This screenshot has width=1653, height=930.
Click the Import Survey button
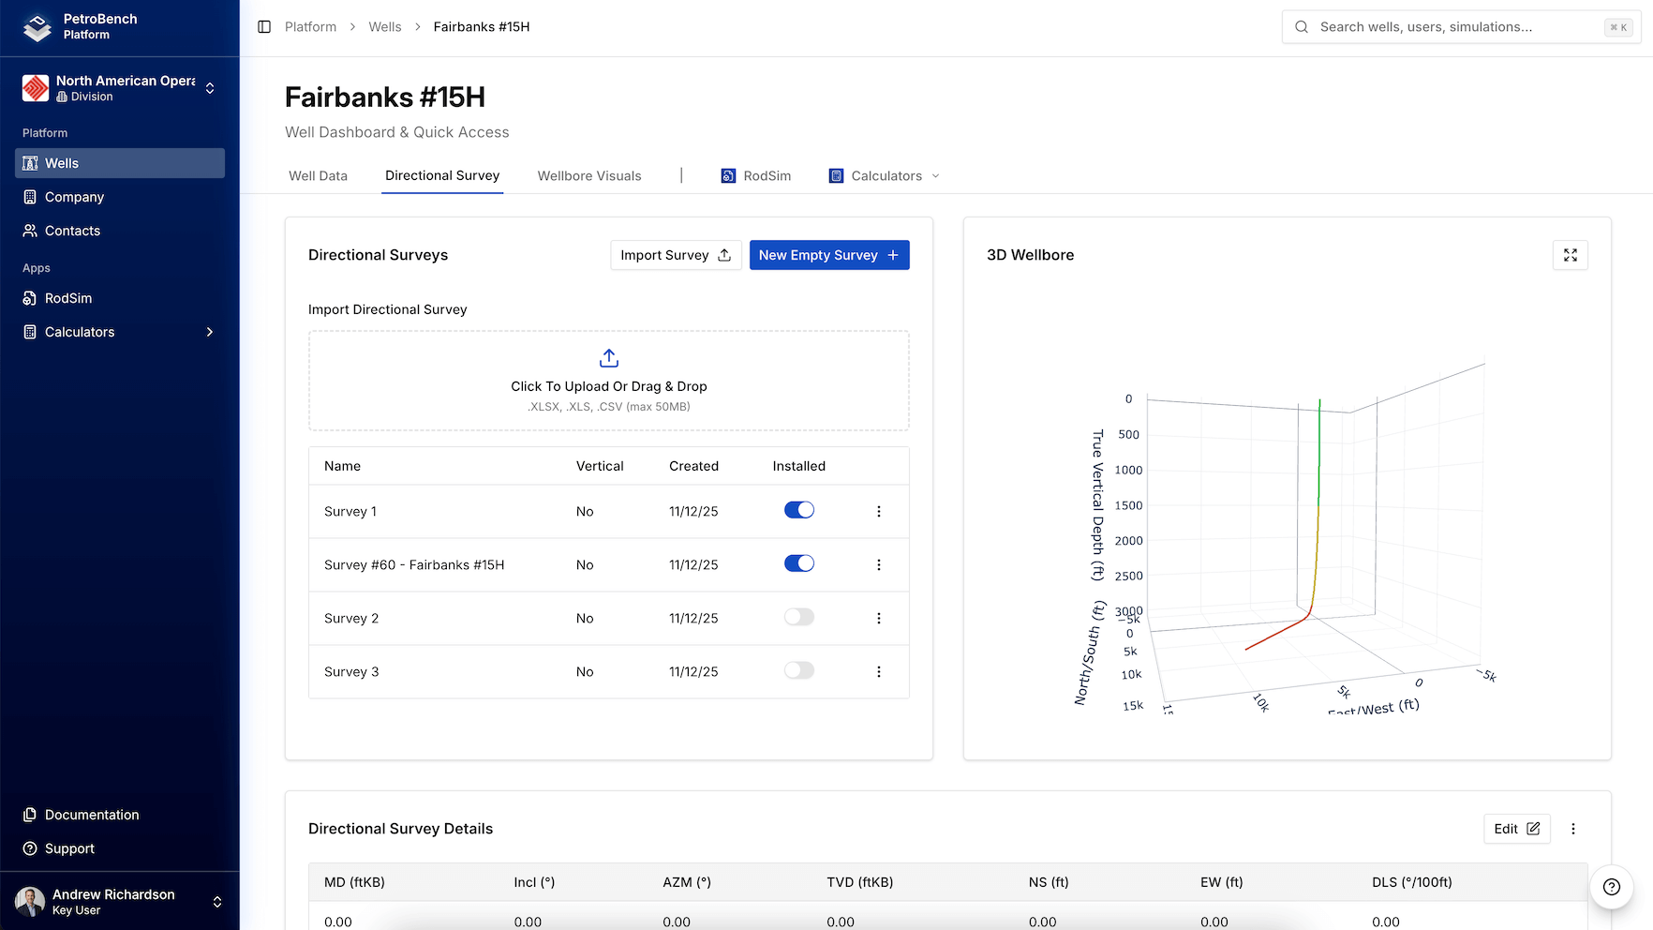click(x=675, y=255)
